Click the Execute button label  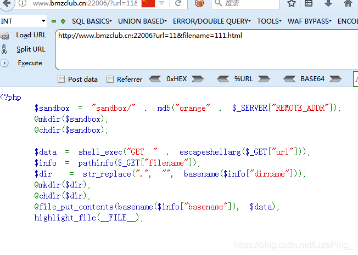pos(30,63)
